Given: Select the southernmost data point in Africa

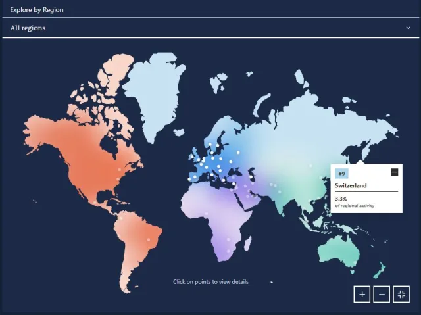Looking at the screenshot, I should 228,251.
